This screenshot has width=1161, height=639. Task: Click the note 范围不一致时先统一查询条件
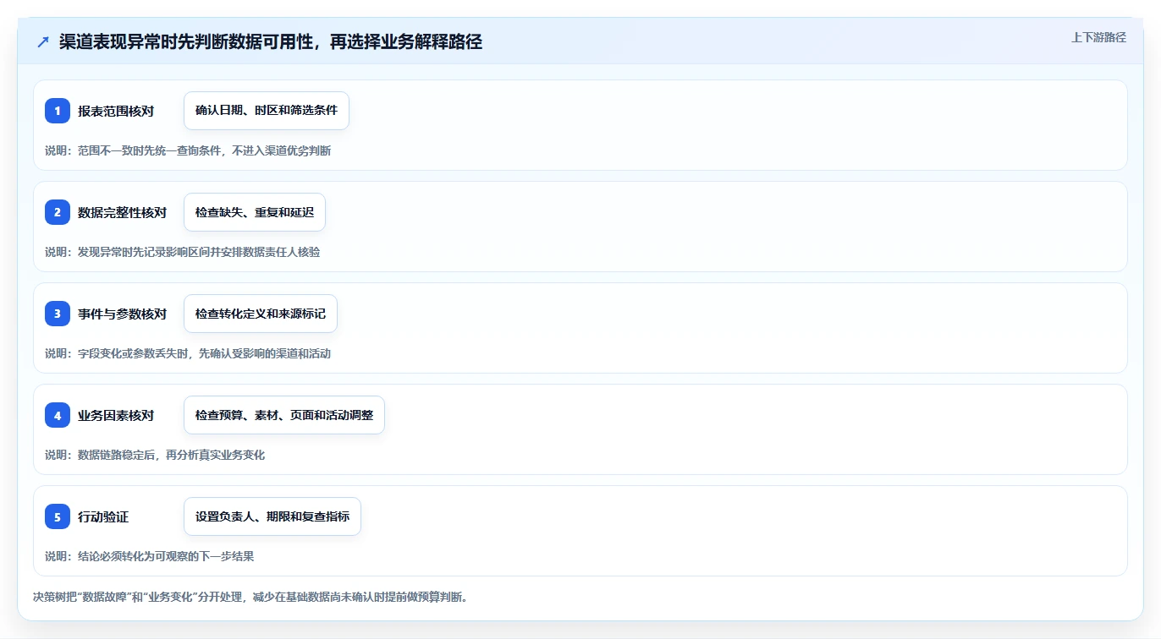click(188, 150)
